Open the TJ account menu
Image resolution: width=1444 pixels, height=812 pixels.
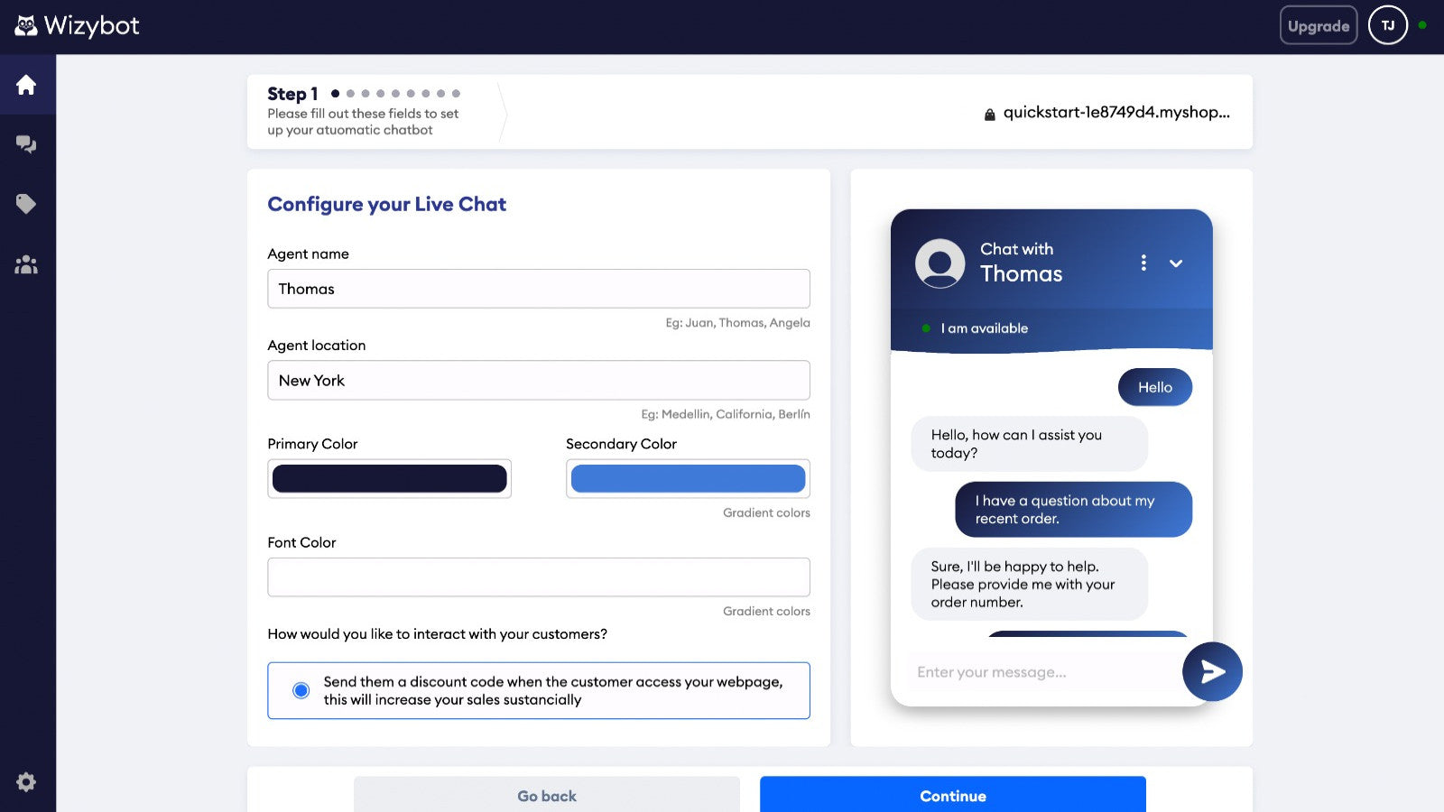(x=1388, y=25)
